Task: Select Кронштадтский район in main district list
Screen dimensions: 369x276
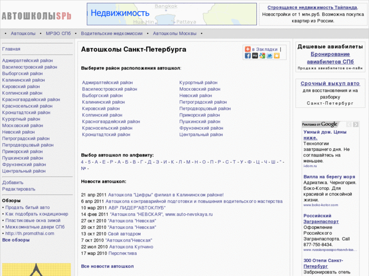Action: pyautogui.click(x=106, y=135)
